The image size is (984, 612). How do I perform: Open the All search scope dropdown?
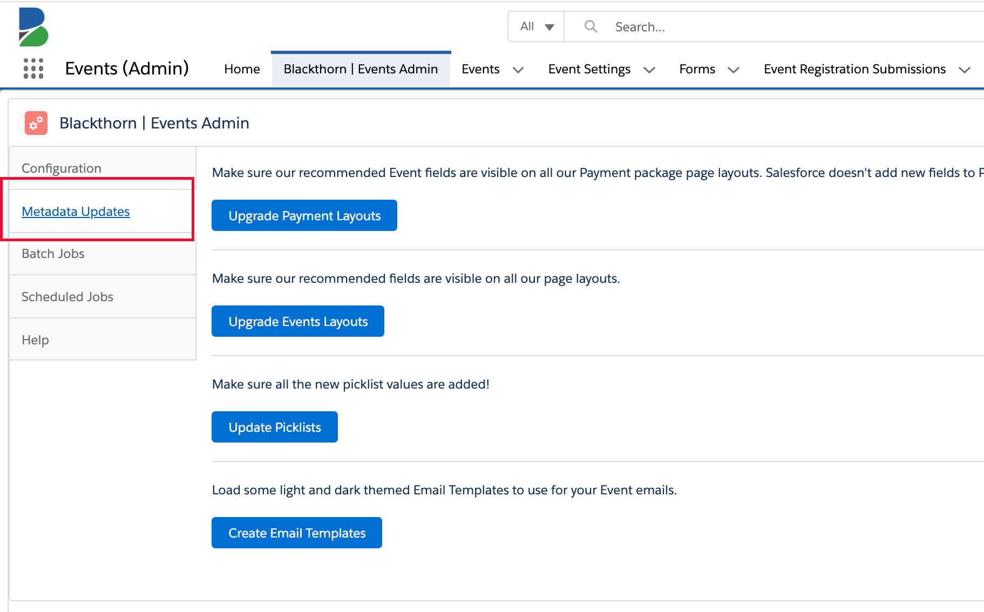tap(537, 26)
